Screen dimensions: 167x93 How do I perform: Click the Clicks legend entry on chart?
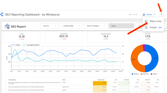[x=16, y=45]
